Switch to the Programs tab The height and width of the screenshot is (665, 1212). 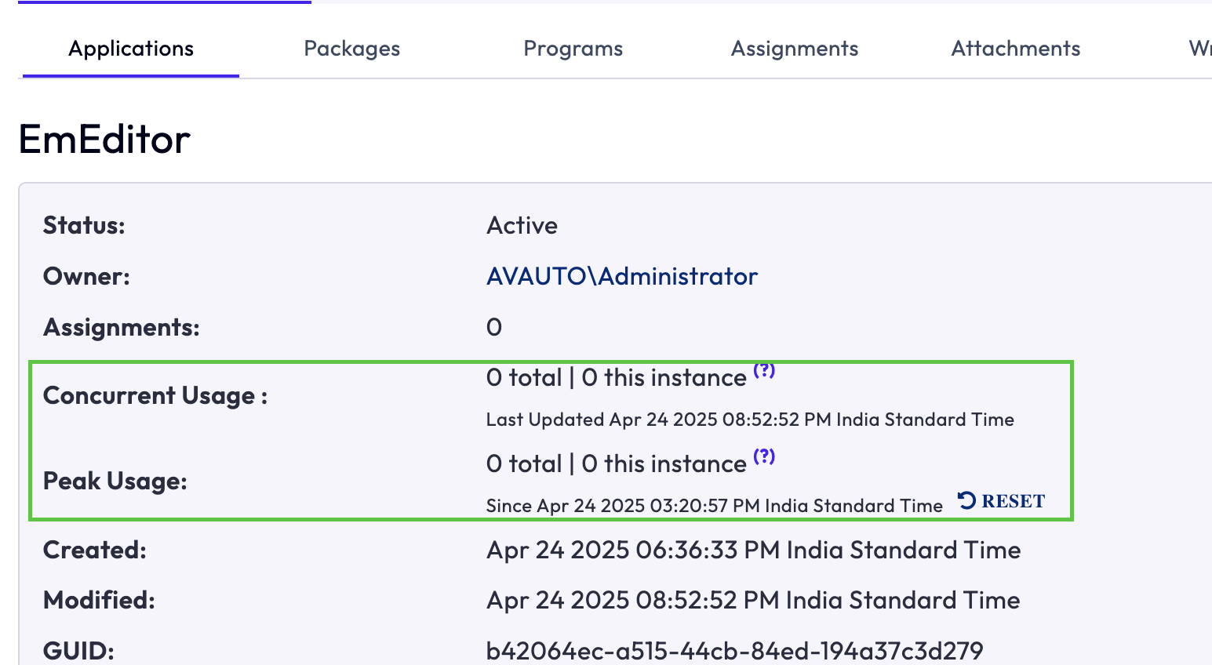[573, 49]
